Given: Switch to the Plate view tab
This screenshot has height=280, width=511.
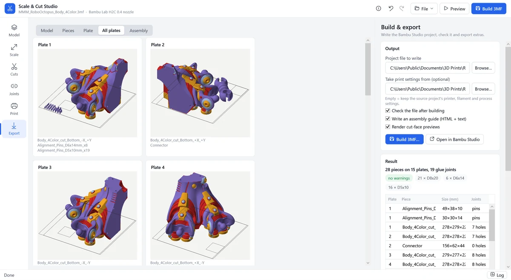Looking at the screenshot, I should pyautogui.click(x=88, y=31).
